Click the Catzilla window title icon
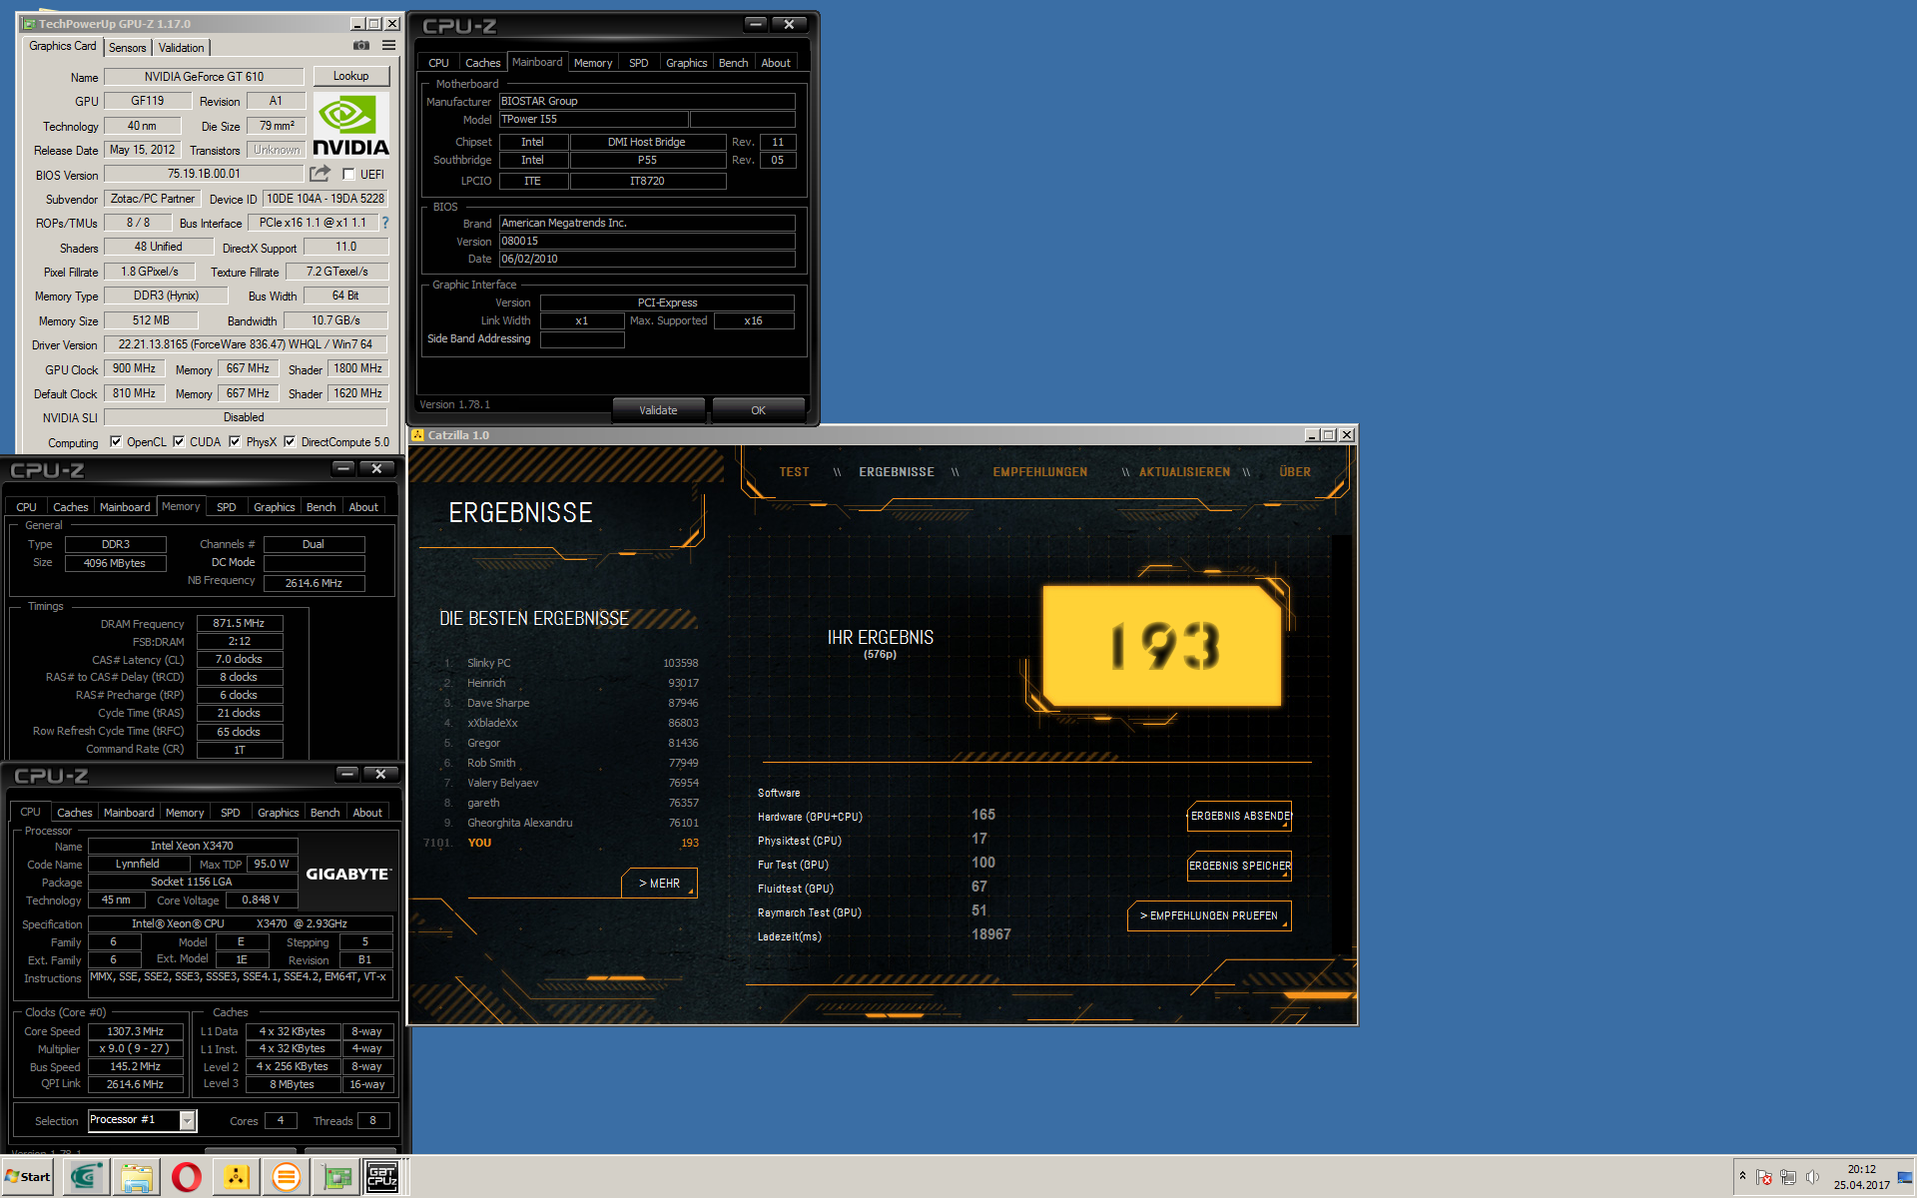The height and width of the screenshot is (1198, 1917). (x=417, y=435)
